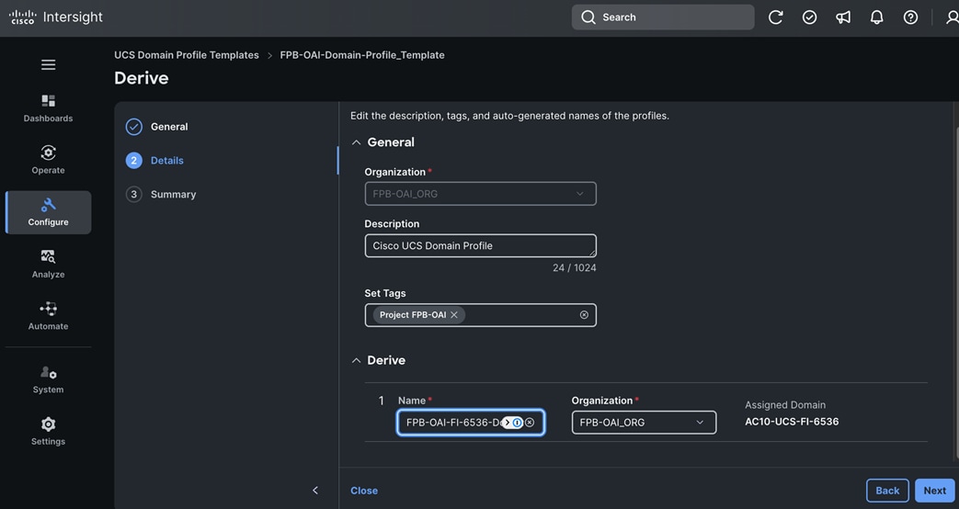The height and width of the screenshot is (509, 959).
Task: Open FPB-OAI-Domain-Profile_Template breadcrumb
Action: click(362, 55)
